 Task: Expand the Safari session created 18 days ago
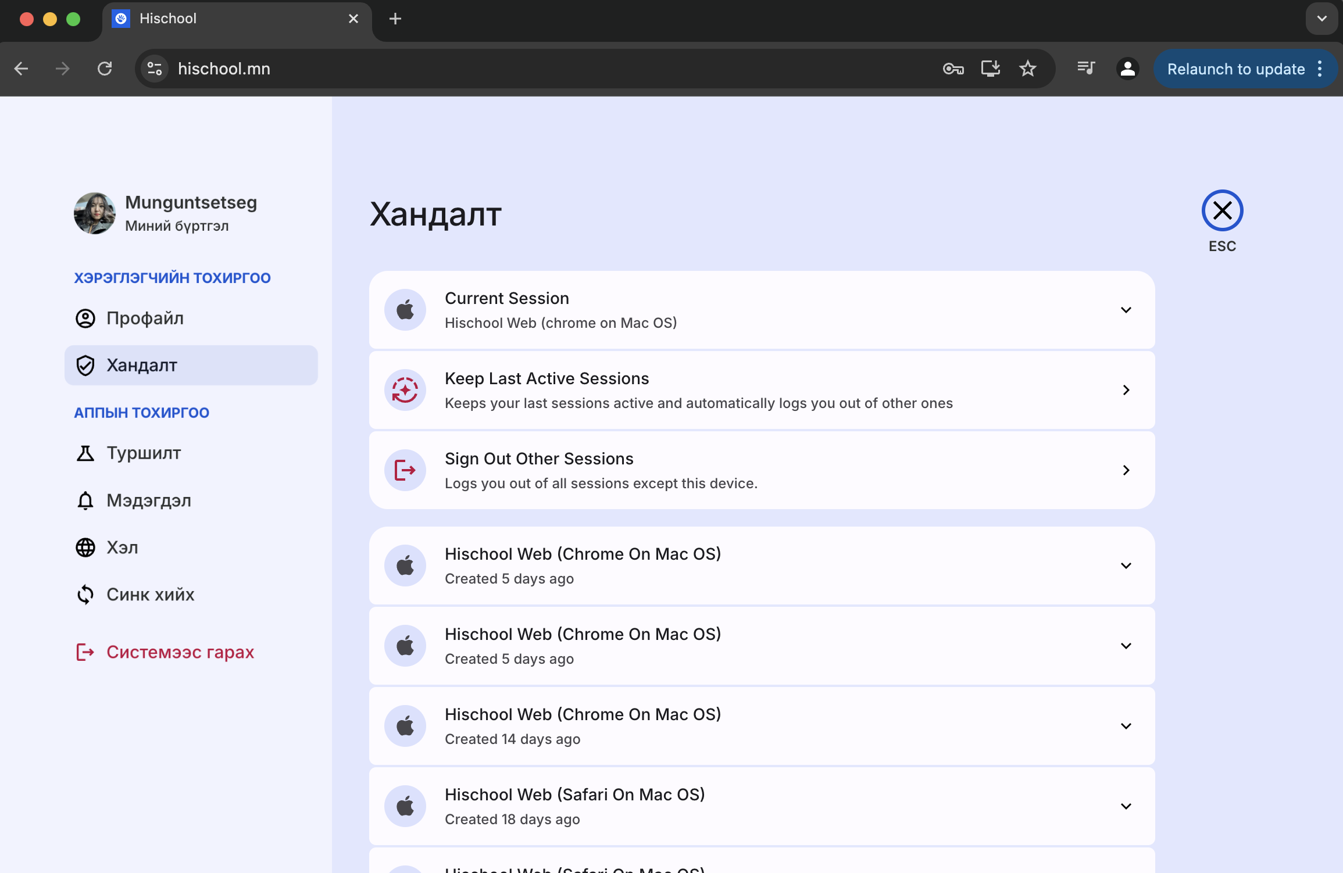click(1126, 806)
